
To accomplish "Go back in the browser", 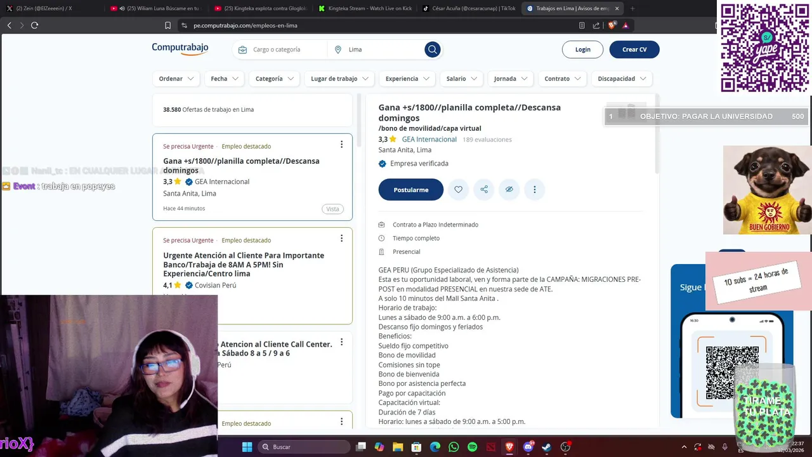I will (x=9, y=25).
